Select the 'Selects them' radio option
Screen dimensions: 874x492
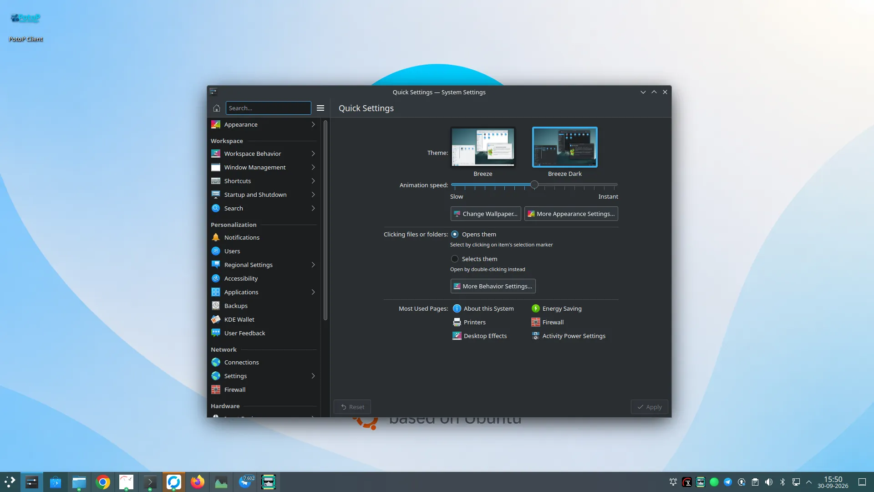[455, 259]
